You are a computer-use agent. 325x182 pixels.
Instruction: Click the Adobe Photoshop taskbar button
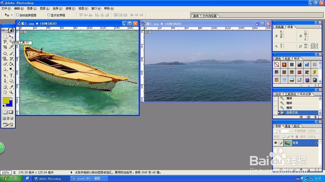click(x=51, y=178)
